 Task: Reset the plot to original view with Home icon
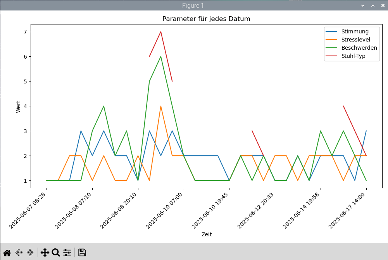click(x=7, y=253)
